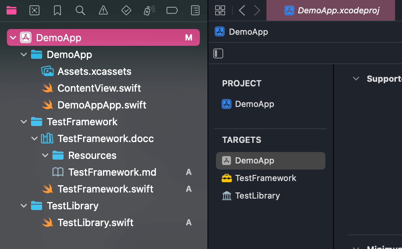Select the TestLibrary folder
The width and height of the screenshot is (402, 249).
(73, 206)
